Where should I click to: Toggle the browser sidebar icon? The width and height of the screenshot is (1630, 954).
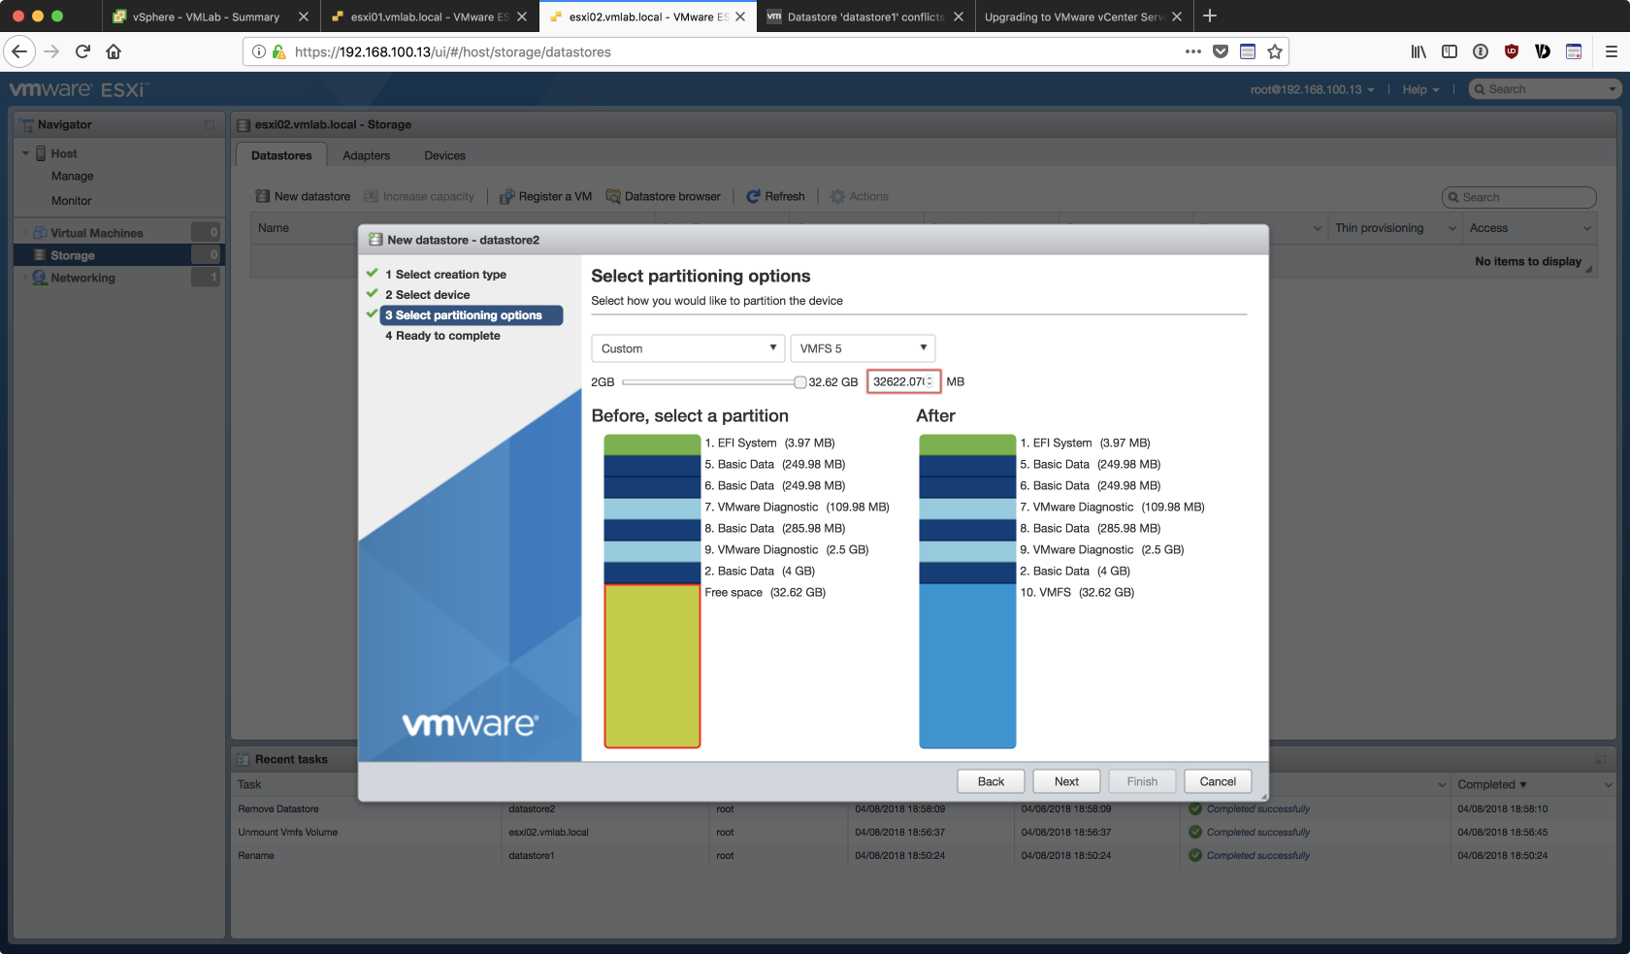pos(1450,51)
